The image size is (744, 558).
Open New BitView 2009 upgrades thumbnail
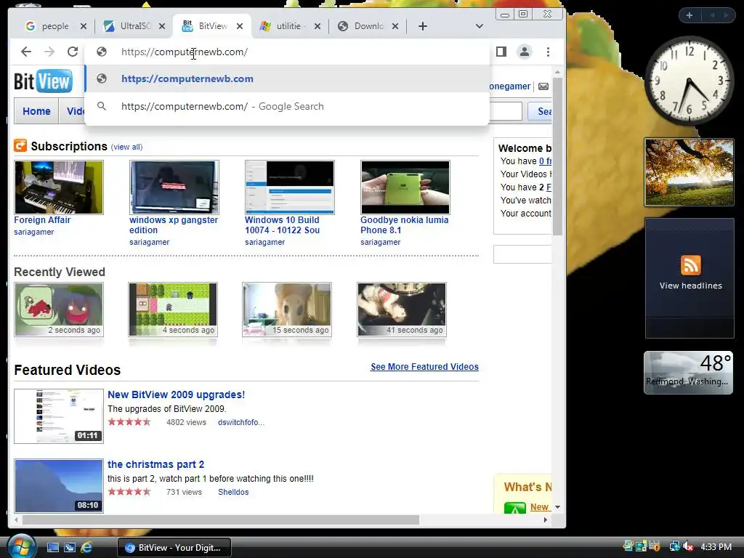59,416
